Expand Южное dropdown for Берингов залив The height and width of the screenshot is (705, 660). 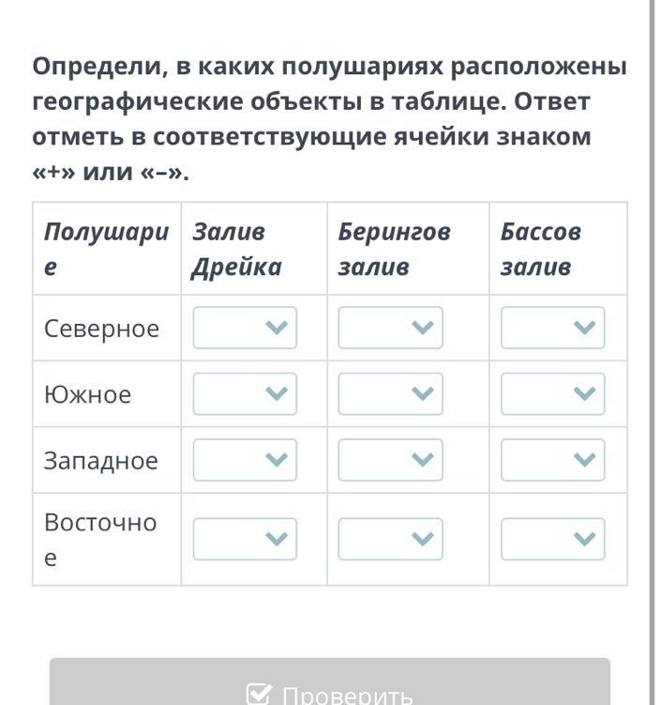click(390, 394)
